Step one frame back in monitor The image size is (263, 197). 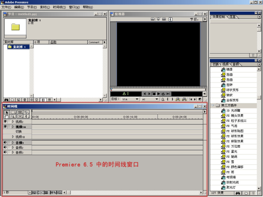144,94
